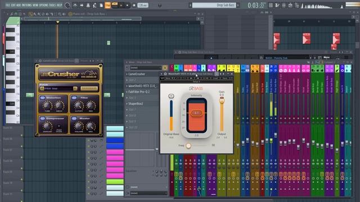Open the mixer output dropdown at the bottom of the panel

click(x=148, y=193)
